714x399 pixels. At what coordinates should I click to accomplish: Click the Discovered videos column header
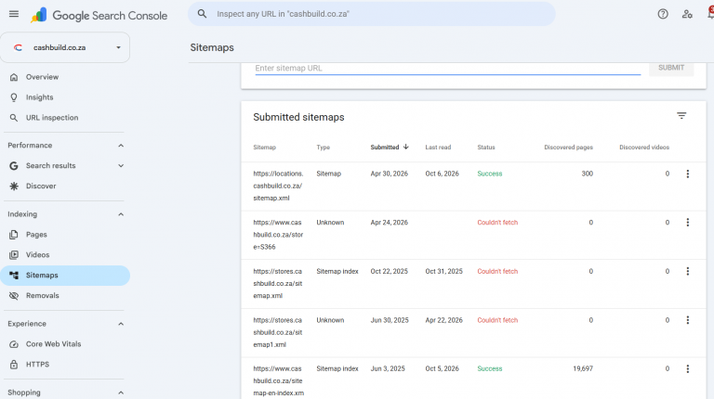(x=644, y=148)
